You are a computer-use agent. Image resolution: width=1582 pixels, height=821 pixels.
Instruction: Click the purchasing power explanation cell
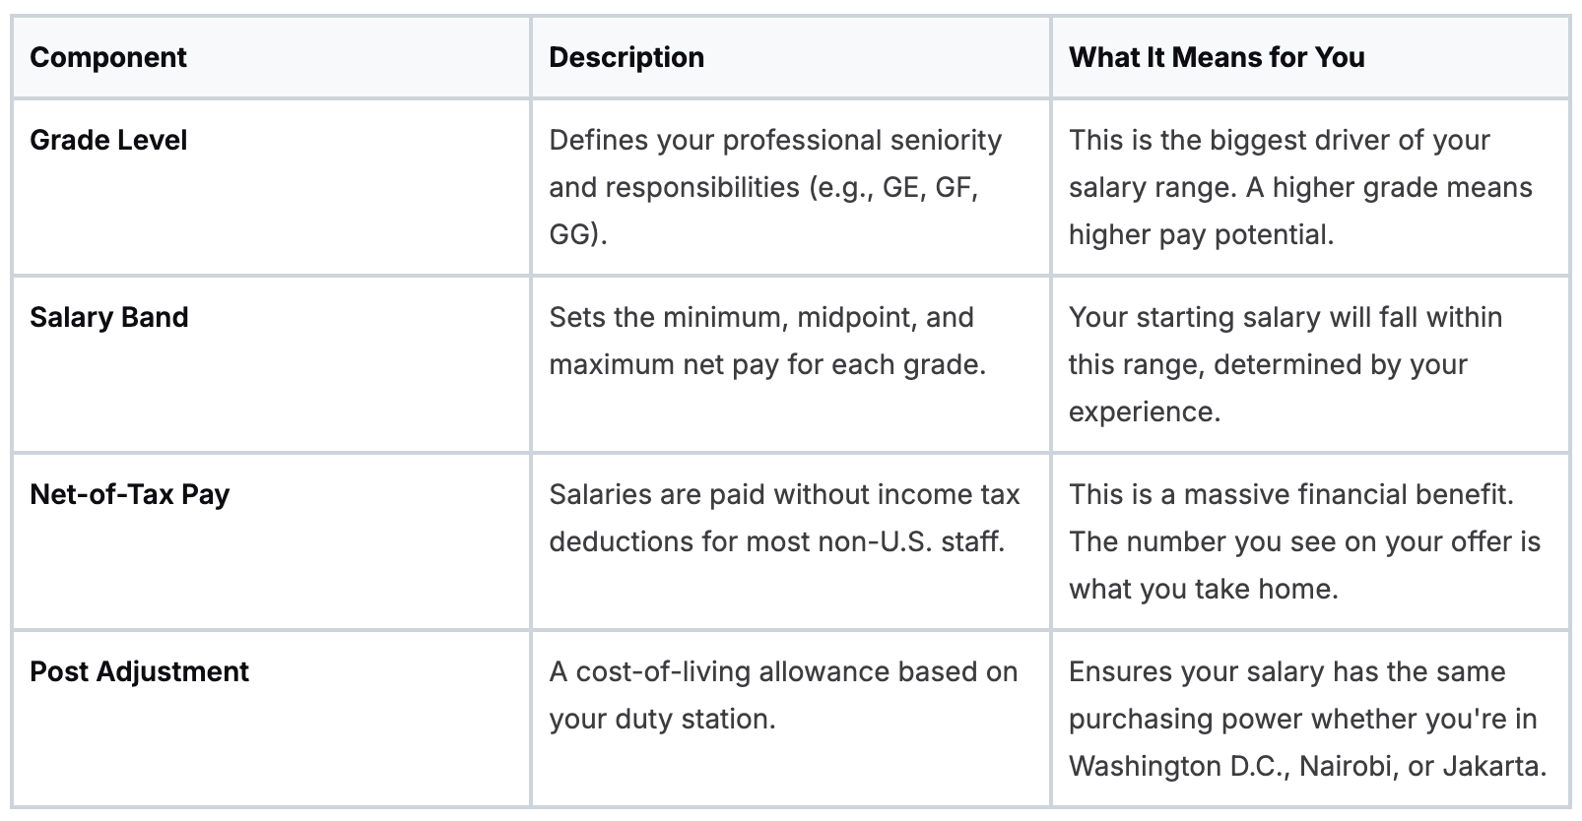tap(1302, 719)
